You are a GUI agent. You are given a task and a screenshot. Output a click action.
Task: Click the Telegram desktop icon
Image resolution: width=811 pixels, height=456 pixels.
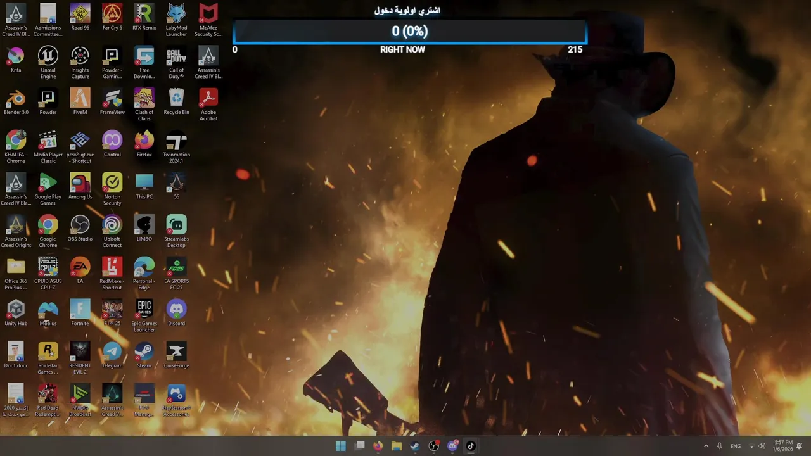pyautogui.click(x=112, y=356)
